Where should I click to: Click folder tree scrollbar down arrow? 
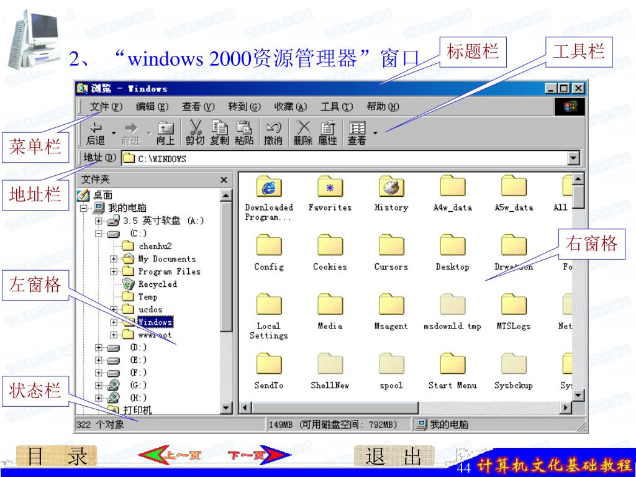point(226,407)
